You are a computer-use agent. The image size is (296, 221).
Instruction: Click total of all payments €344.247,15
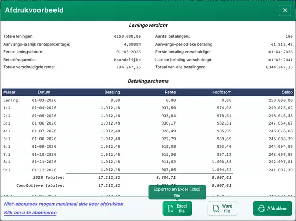coord(279,67)
